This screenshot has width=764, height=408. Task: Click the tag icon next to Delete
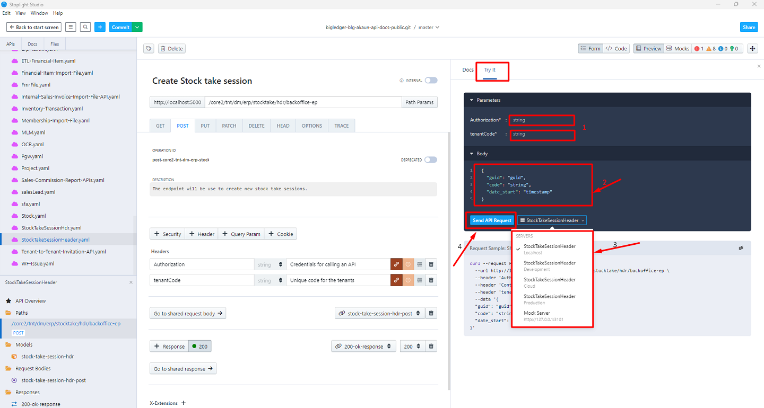click(149, 49)
